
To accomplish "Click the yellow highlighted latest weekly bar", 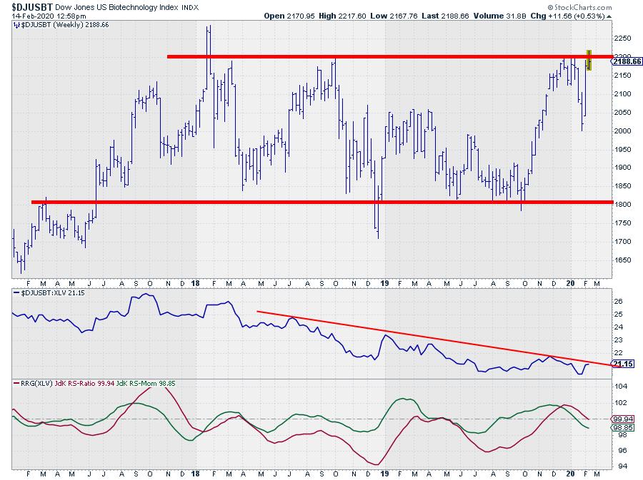I will pyautogui.click(x=589, y=61).
